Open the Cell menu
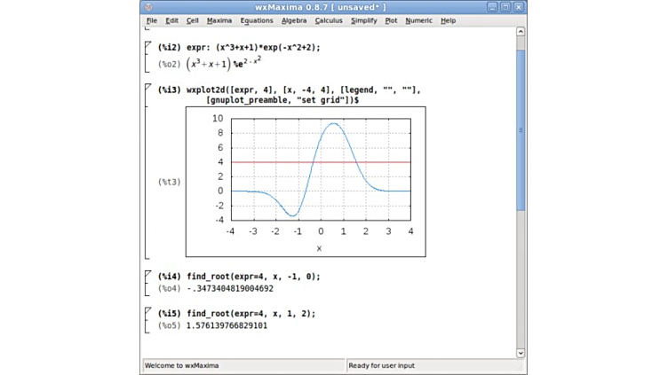The image size is (668, 375). [x=192, y=20]
